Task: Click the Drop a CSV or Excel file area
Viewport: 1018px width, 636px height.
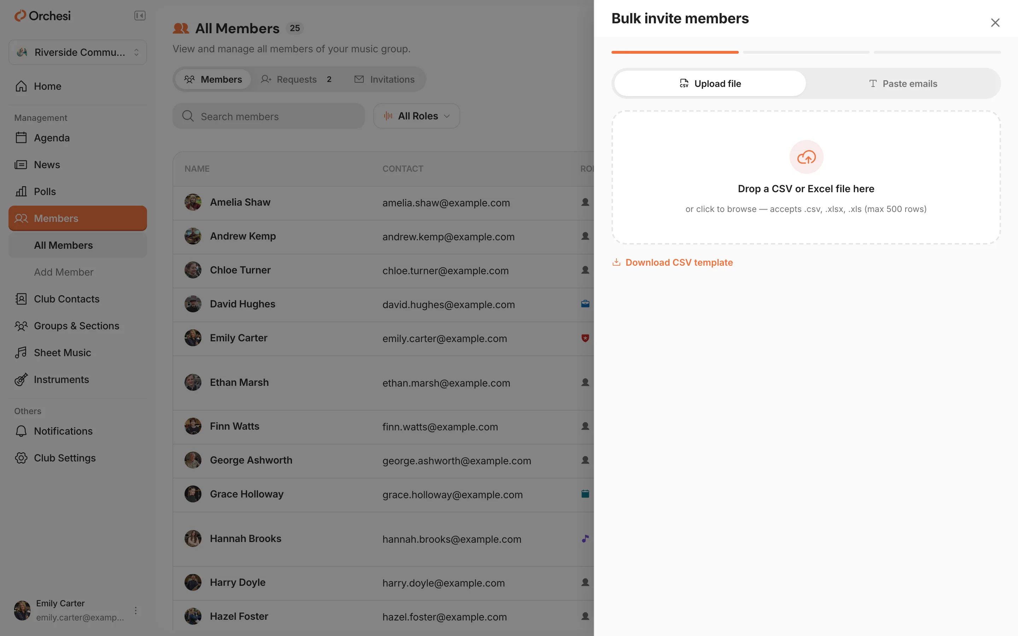Action: (806, 177)
